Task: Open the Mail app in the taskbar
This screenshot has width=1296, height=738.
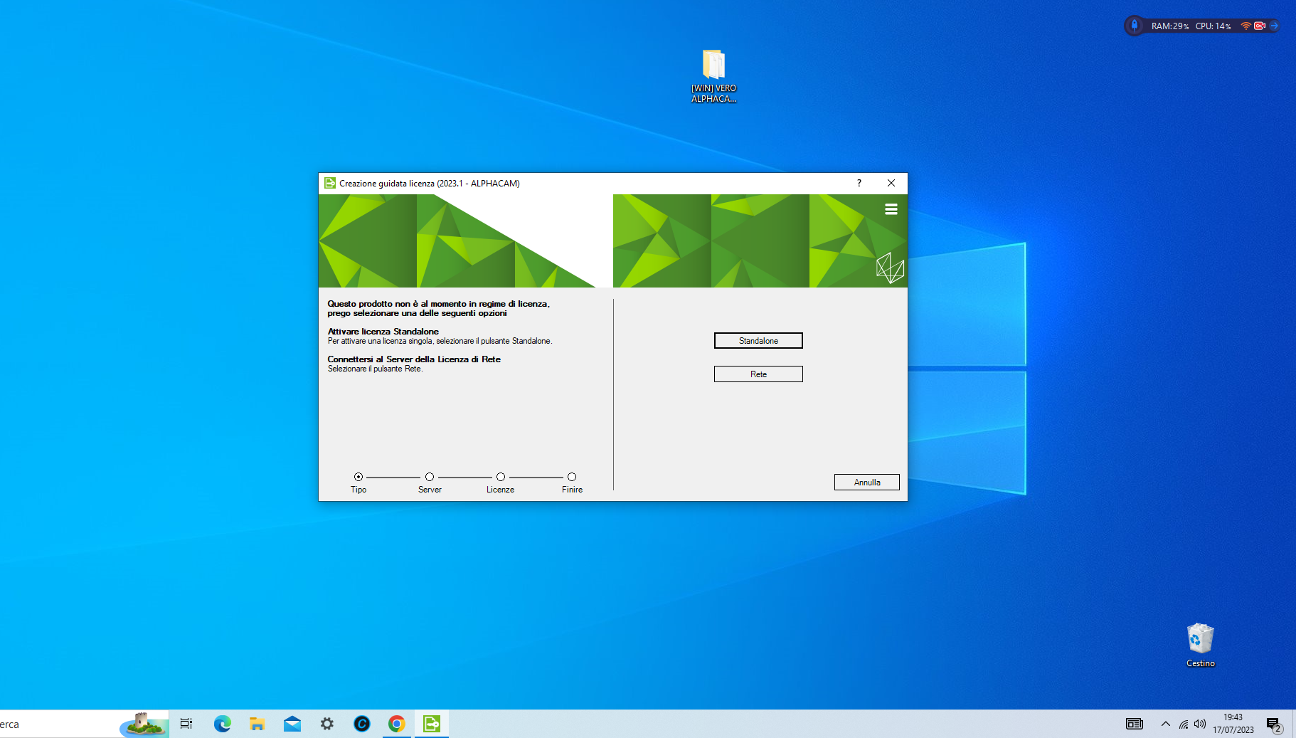Action: click(292, 724)
